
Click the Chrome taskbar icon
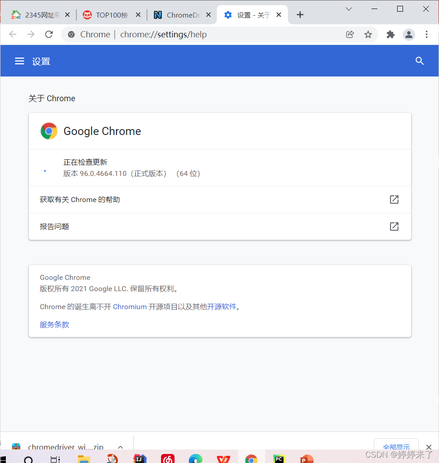click(251, 459)
